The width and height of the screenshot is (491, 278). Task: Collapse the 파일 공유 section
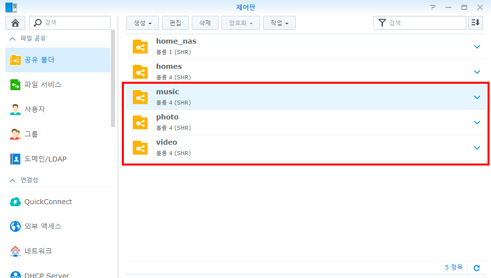pos(12,39)
